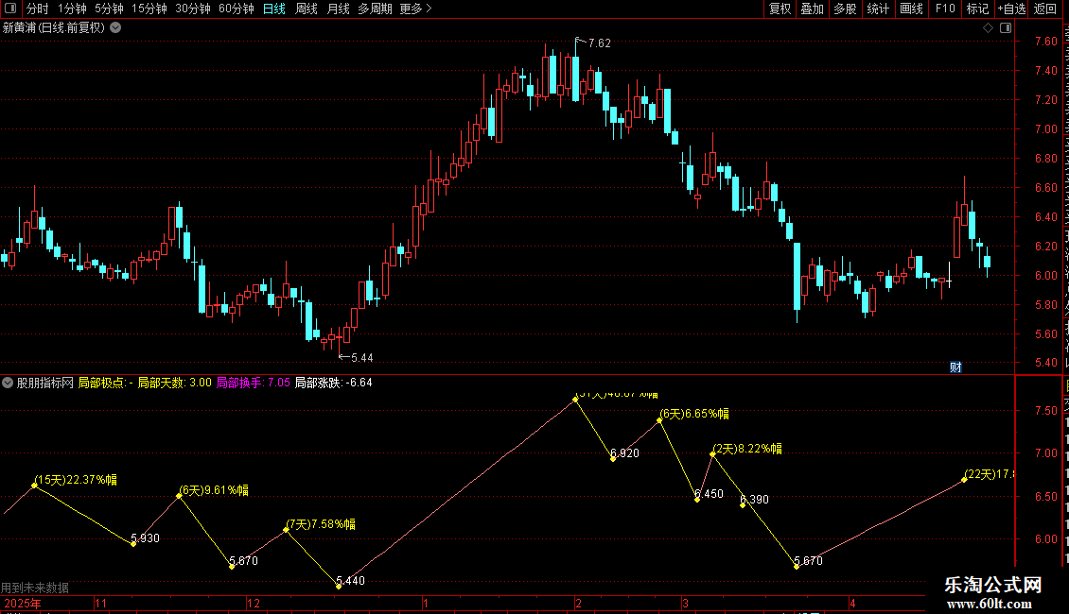Click the (6天)9.61%幅 peak label

tap(214, 490)
